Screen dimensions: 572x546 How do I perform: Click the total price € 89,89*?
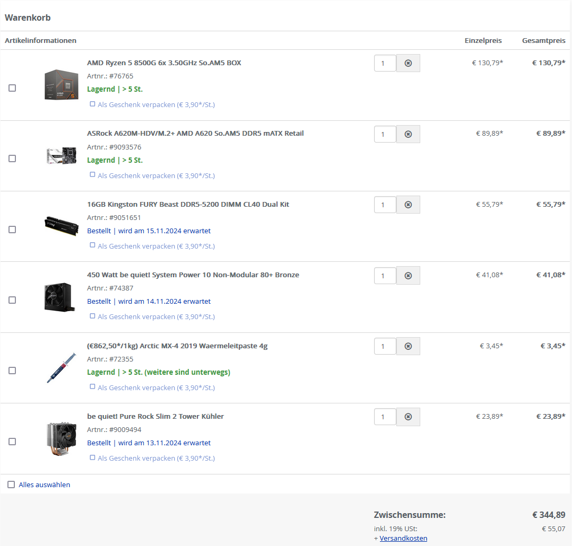click(551, 134)
